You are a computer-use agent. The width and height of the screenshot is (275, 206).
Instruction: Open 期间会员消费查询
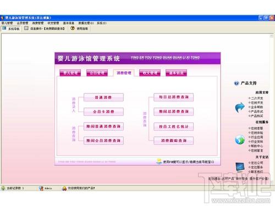[103, 141]
